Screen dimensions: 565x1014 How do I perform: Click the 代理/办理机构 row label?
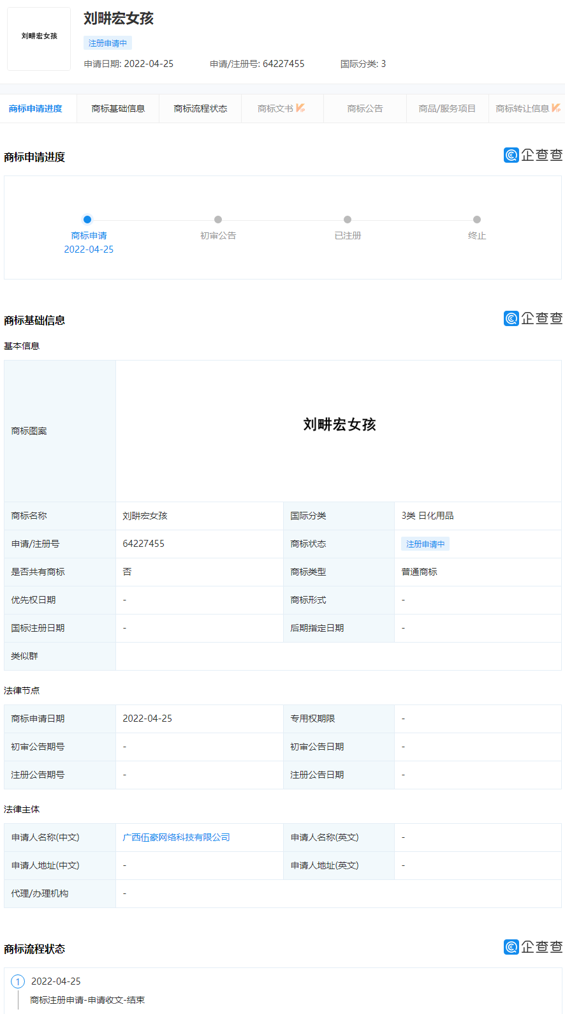click(40, 893)
